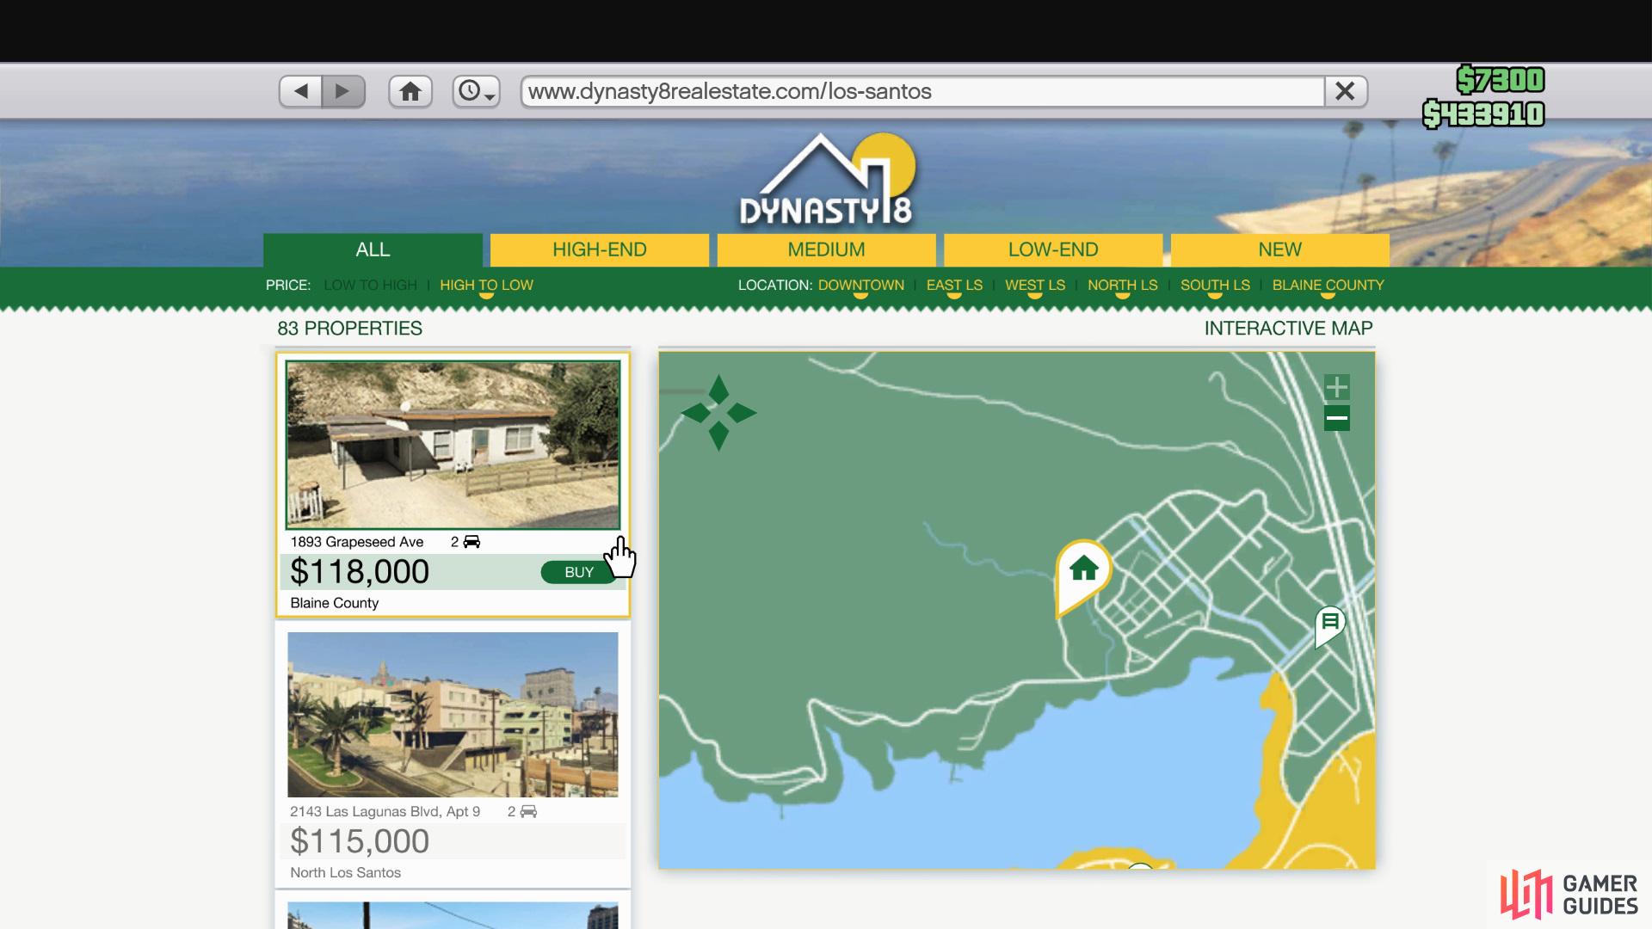Click the garage car icon for Las Lagunas Blvd

click(x=528, y=811)
